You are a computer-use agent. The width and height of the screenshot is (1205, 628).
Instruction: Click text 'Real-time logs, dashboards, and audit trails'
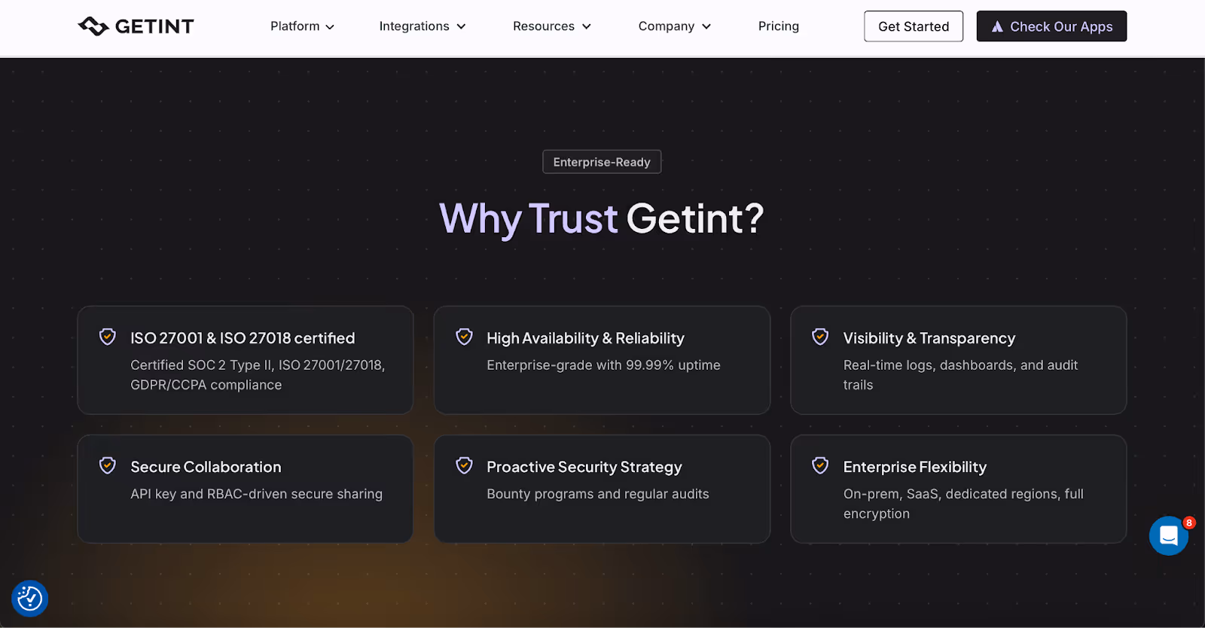960,375
